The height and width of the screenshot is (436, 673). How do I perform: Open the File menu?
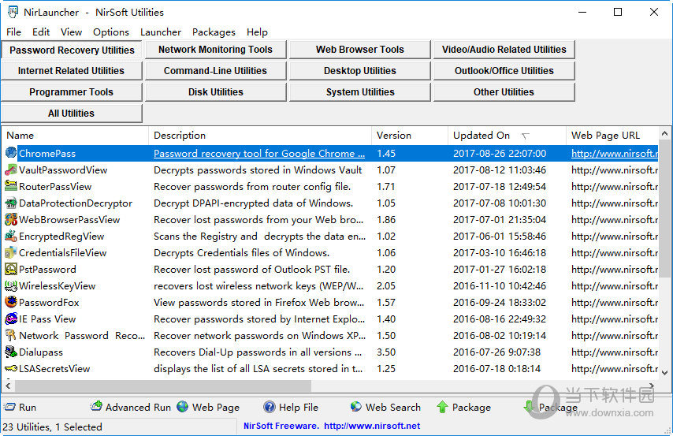pyautogui.click(x=13, y=32)
